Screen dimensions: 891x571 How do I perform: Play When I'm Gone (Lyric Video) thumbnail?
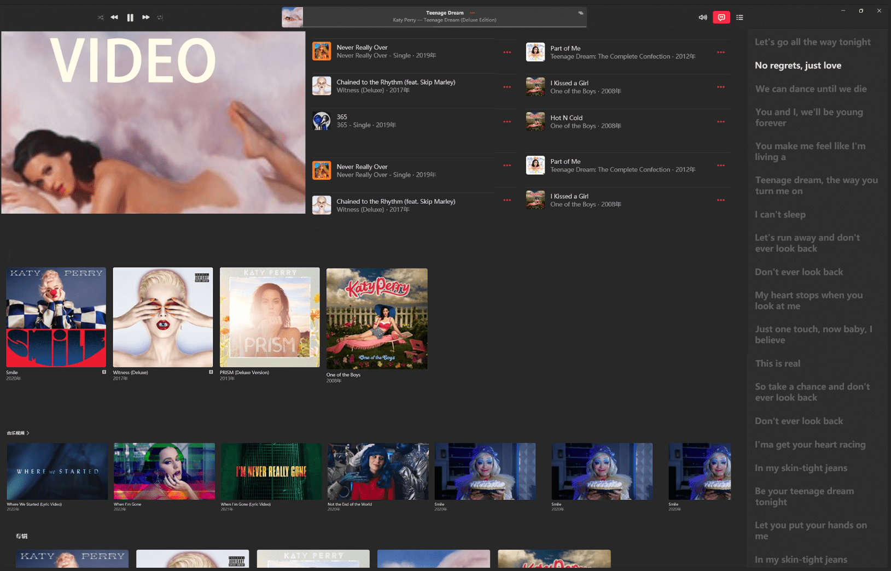coord(271,472)
